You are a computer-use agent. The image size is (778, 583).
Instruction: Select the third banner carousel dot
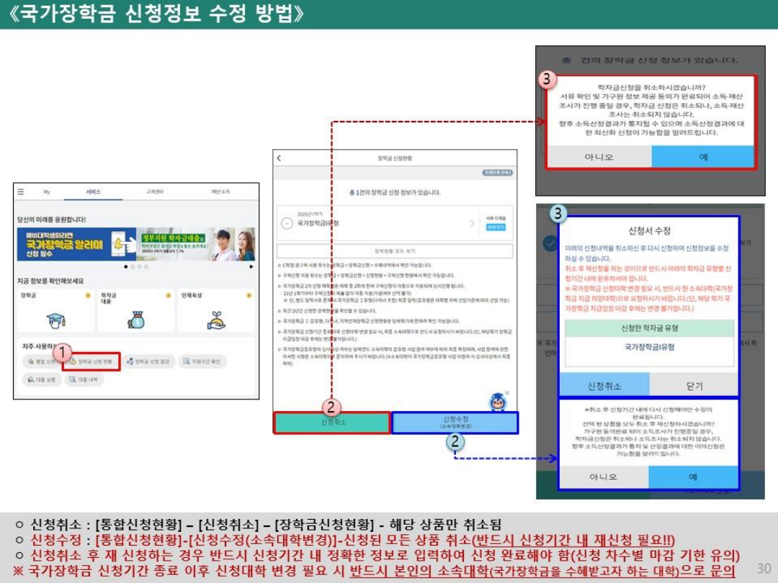coord(140,267)
